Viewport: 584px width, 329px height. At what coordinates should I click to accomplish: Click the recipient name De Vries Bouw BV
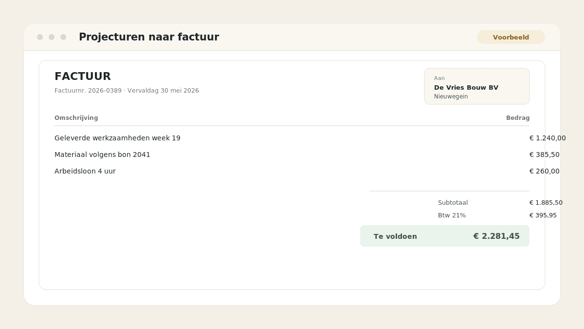466,88
